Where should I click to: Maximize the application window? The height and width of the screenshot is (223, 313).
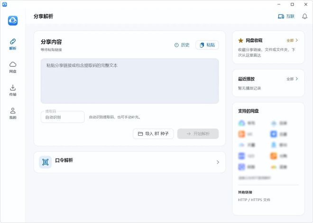point(292,4)
